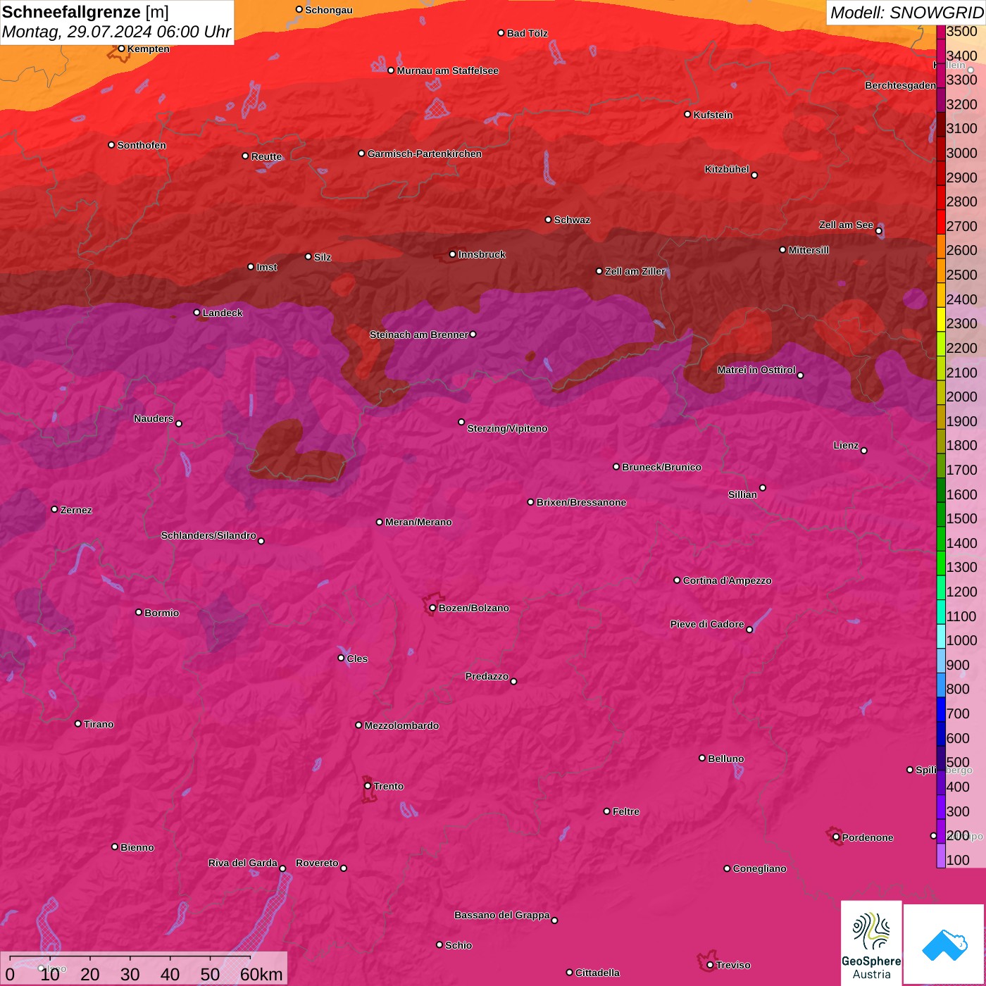Click the Kempten marker dot
The image size is (986, 986).
point(121,49)
